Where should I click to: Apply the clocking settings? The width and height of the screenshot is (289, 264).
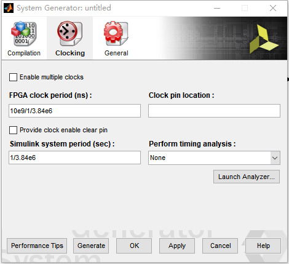point(177,246)
